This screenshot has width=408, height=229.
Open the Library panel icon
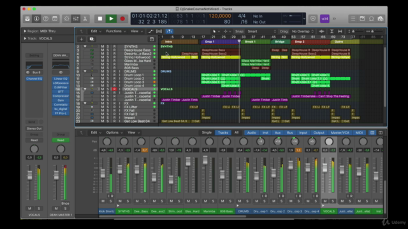[27, 18]
